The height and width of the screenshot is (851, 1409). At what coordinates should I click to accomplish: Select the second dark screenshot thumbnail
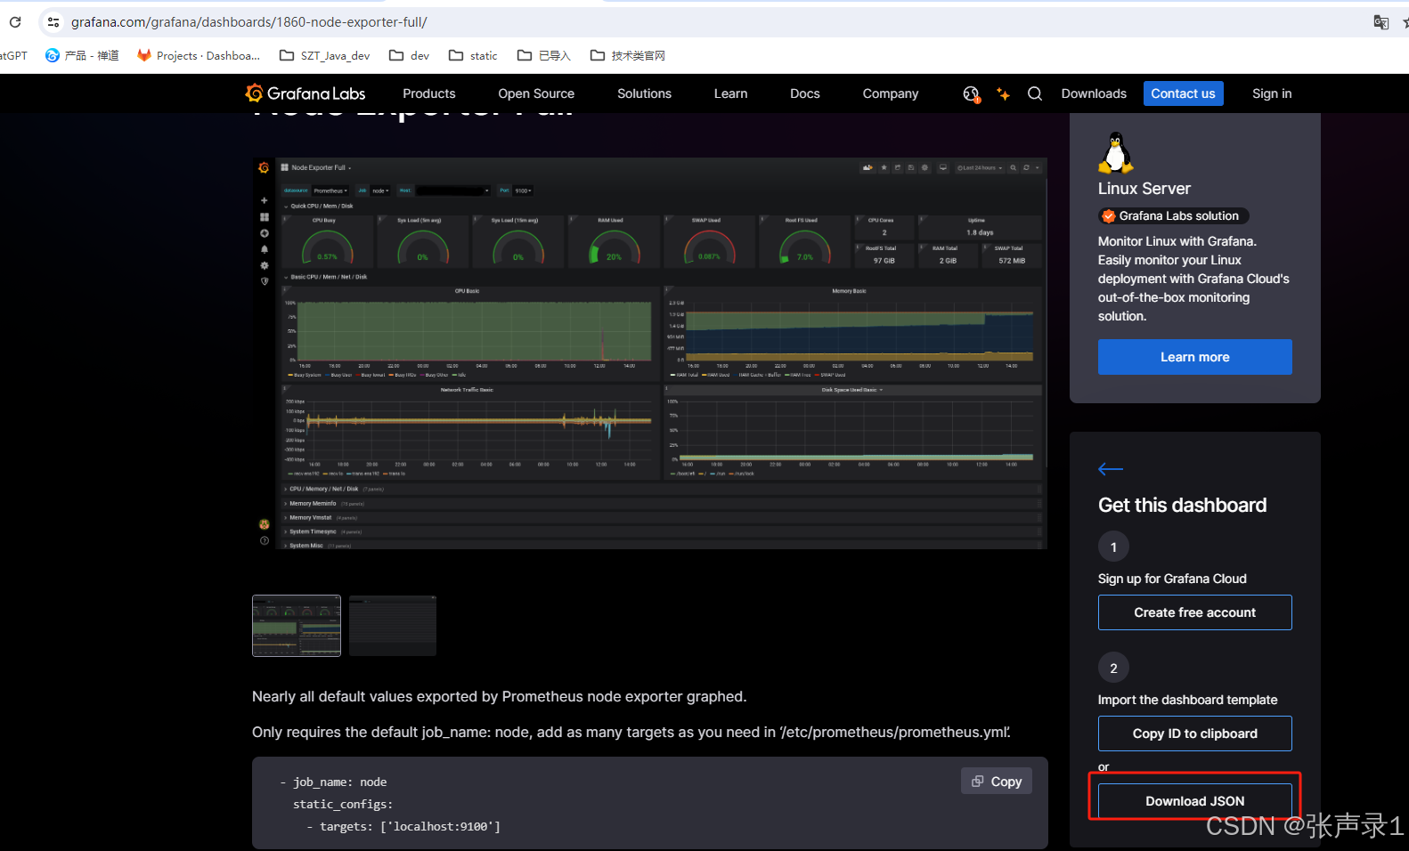[393, 626]
